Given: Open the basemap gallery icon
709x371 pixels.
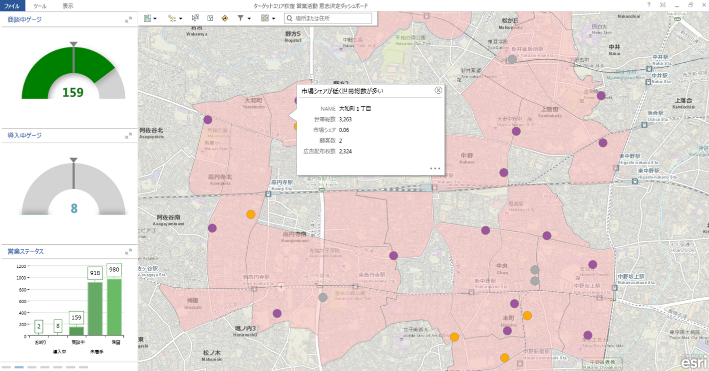Looking at the screenshot, I should pyautogui.click(x=147, y=18).
